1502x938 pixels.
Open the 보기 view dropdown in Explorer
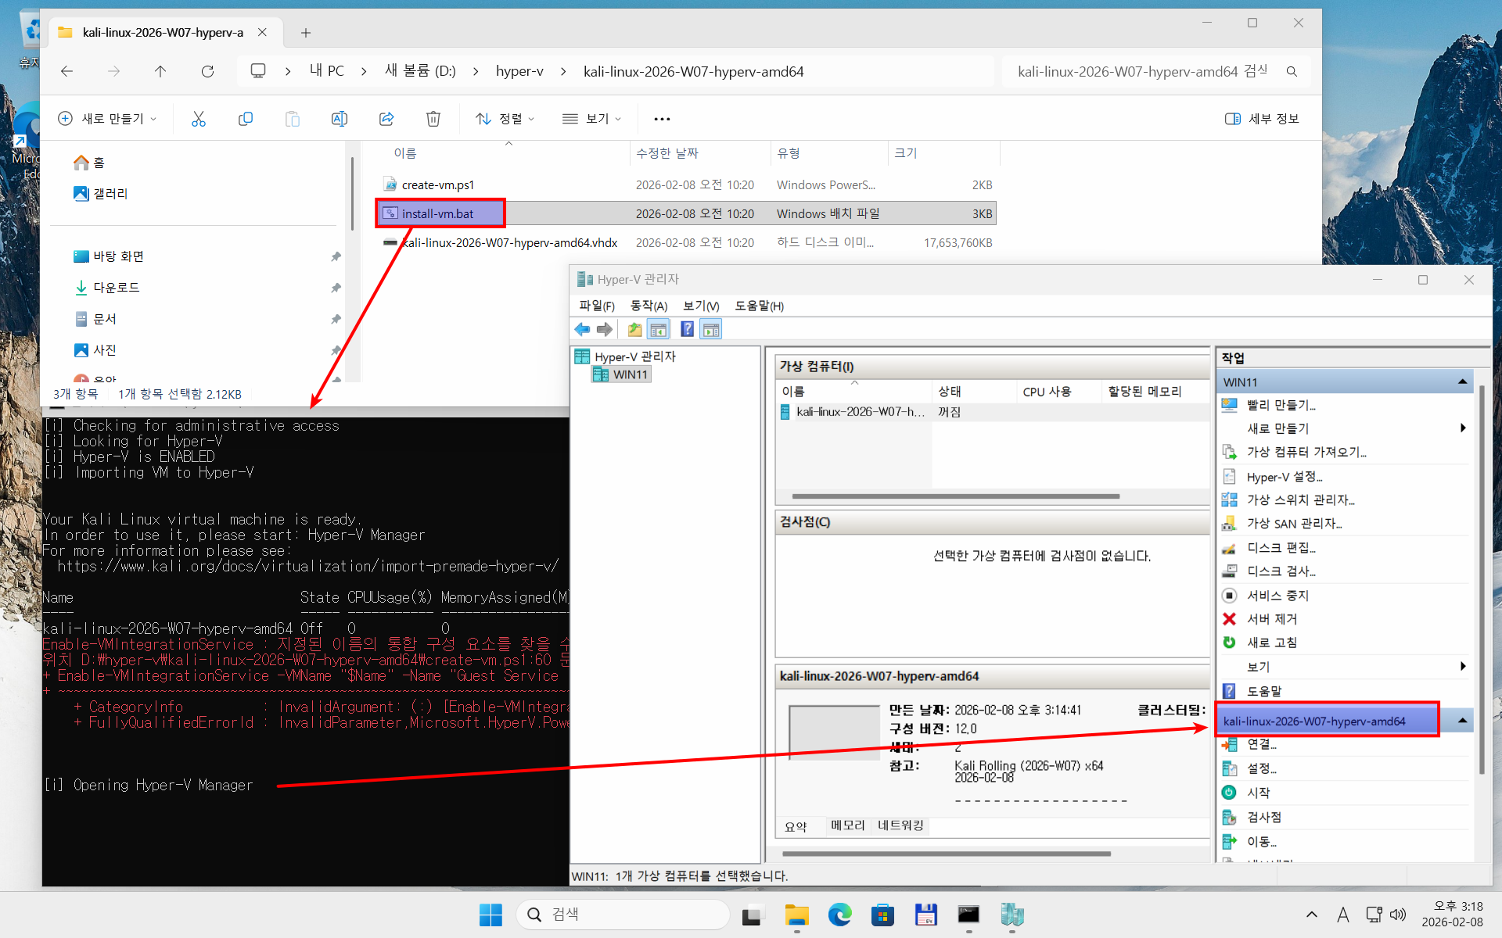[591, 119]
